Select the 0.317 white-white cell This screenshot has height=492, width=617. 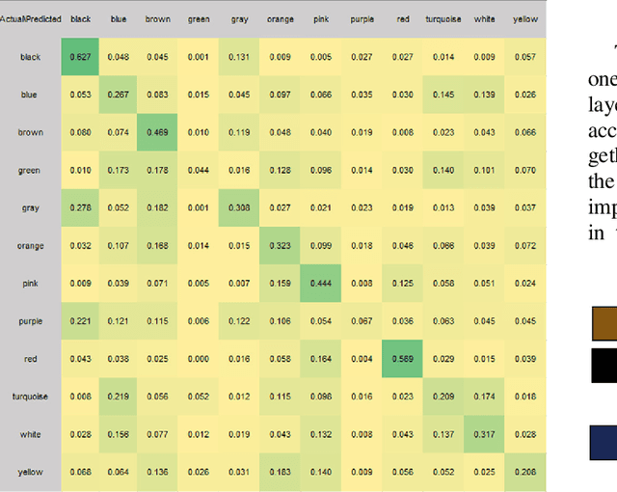tap(485, 435)
